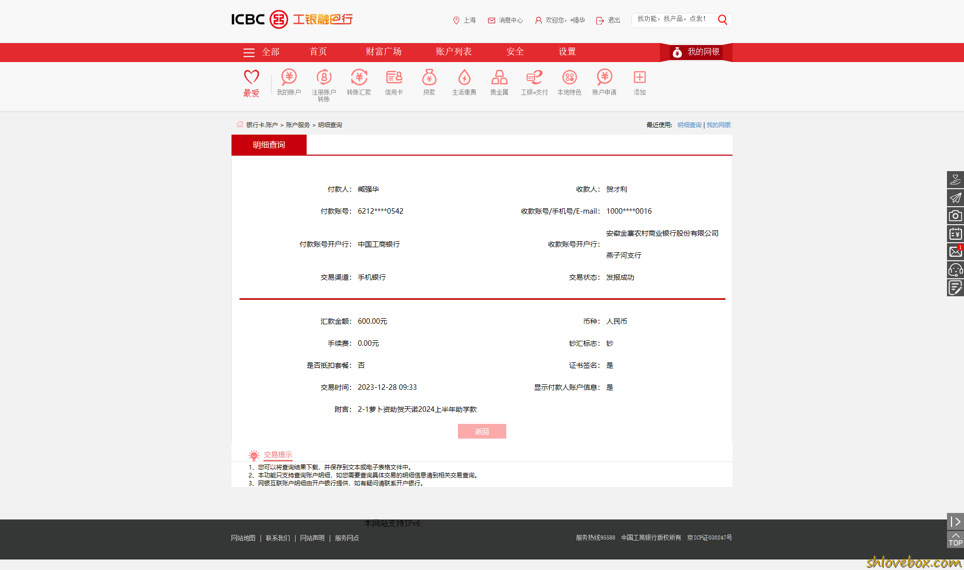Open 贷款 money bag icon
The height and width of the screenshot is (570, 964).
(429, 77)
